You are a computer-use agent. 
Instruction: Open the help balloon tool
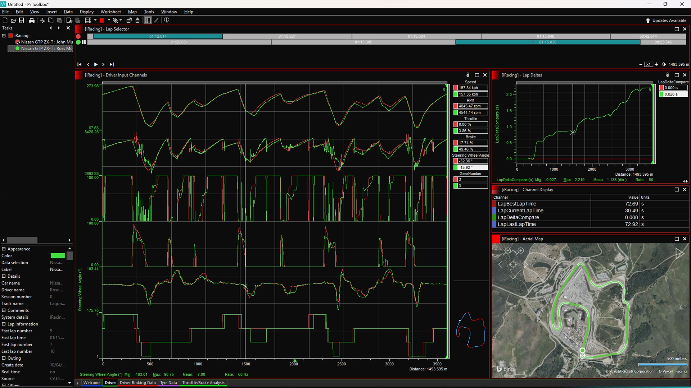point(166,20)
